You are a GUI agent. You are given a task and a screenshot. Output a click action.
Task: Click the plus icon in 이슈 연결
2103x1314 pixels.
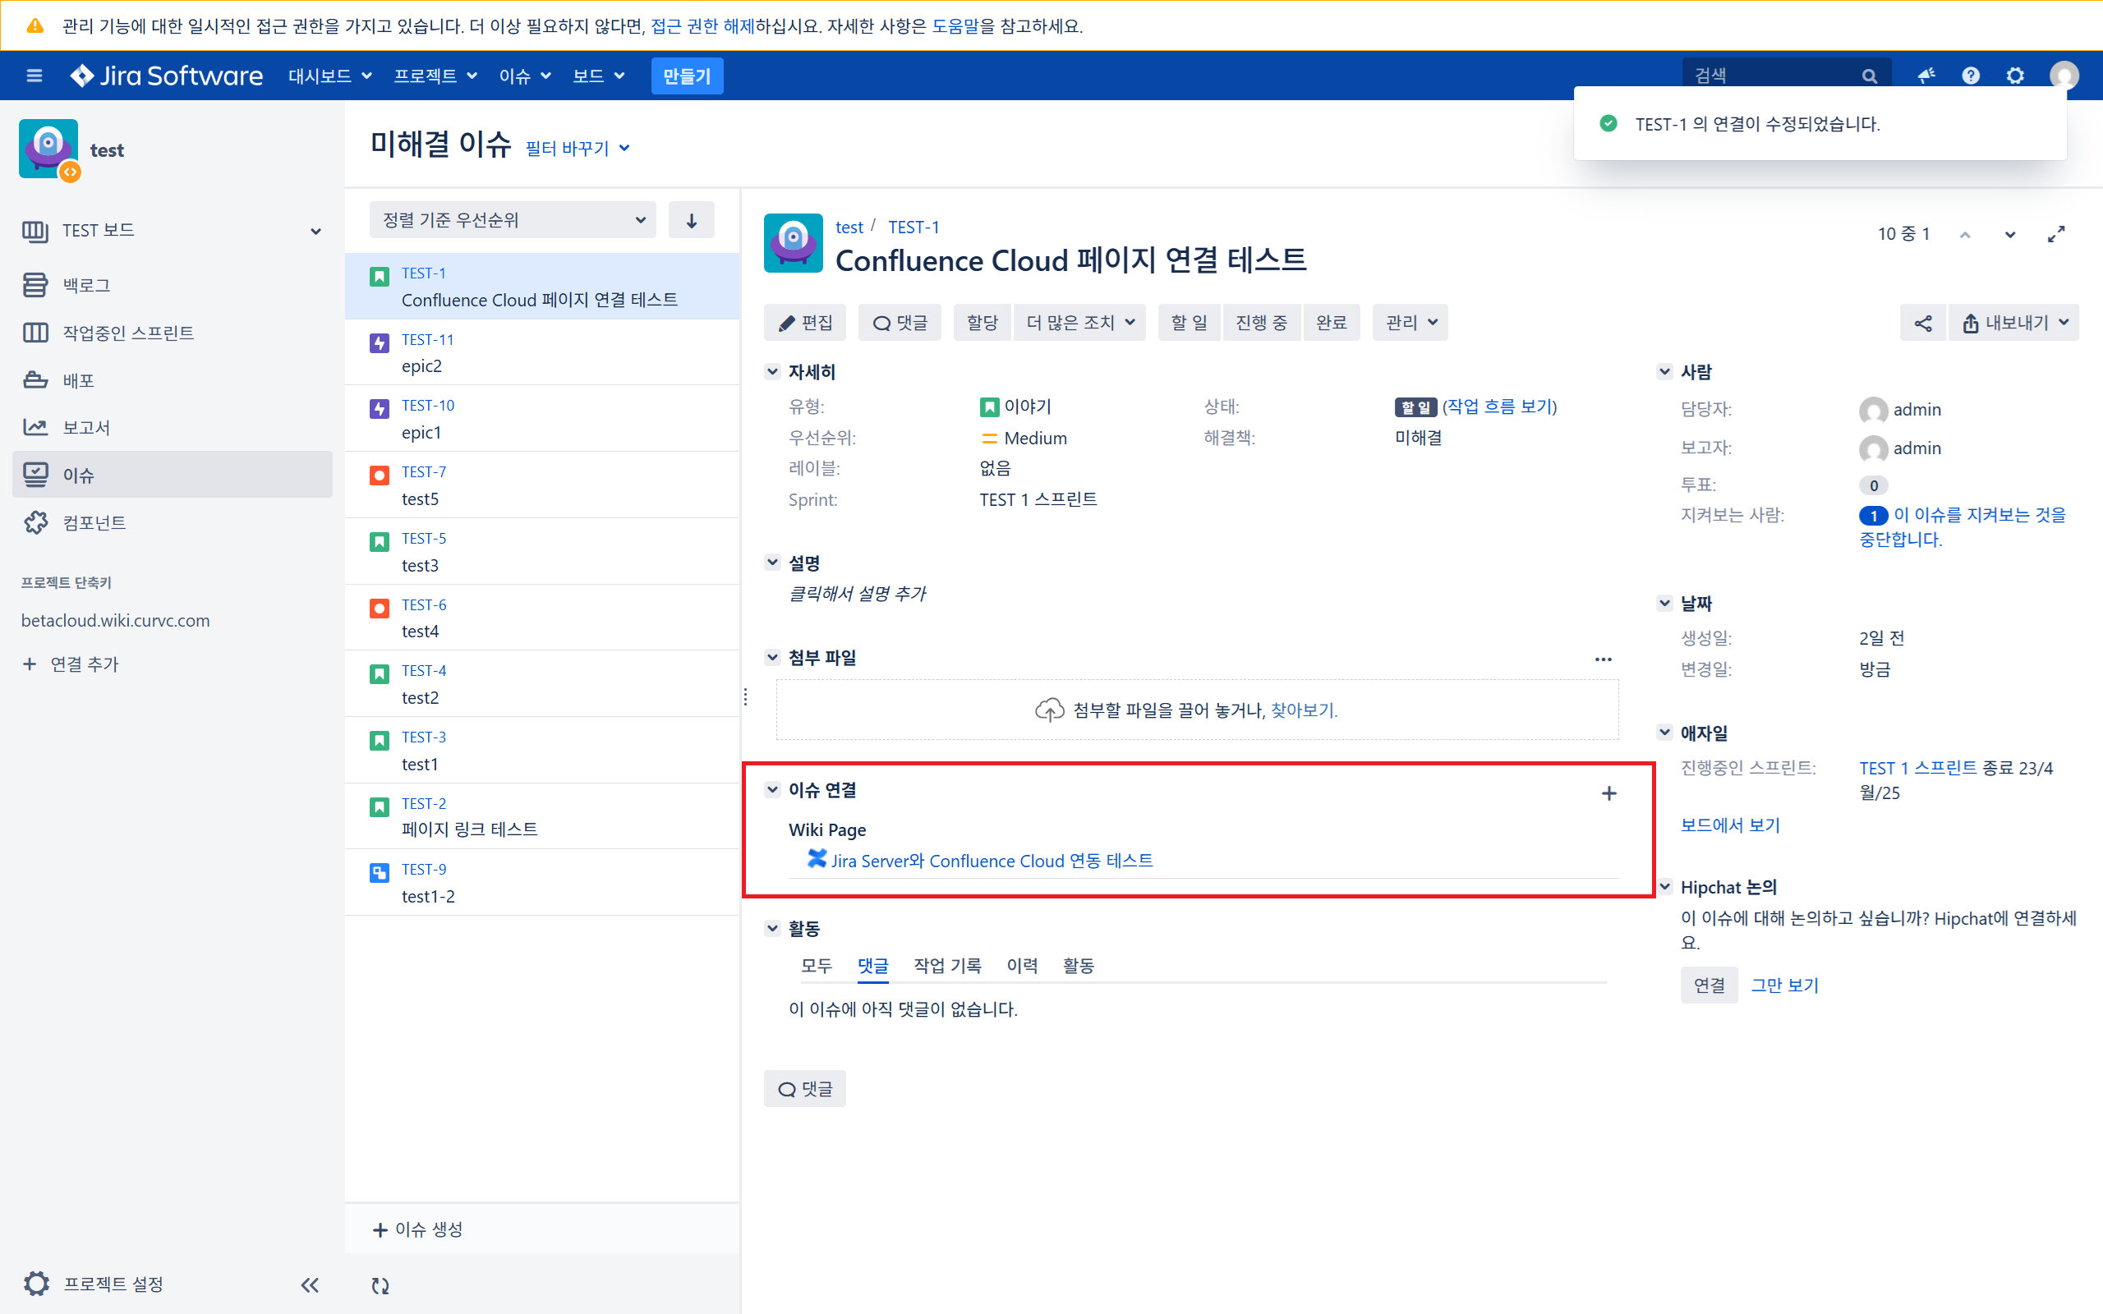(1609, 793)
